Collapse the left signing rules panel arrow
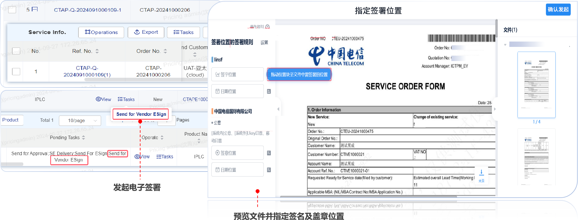Viewport: 578px width, 220px height. (x=278, y=109)
